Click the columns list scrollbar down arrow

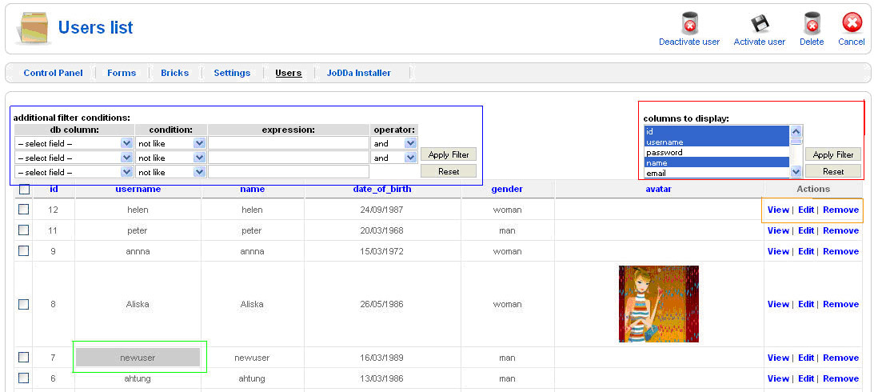click(x=796, y=172)
